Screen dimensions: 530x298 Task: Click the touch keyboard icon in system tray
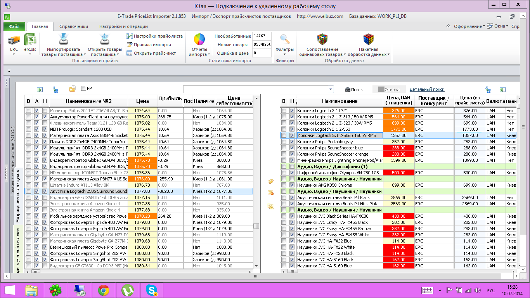(x=428, y=290)
